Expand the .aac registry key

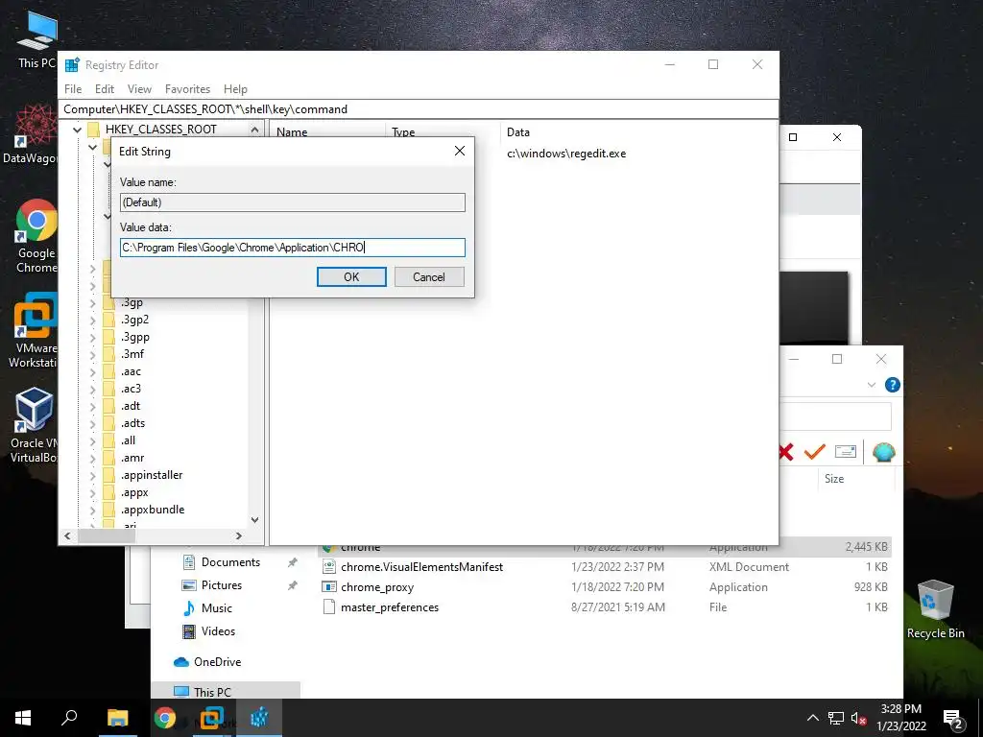point(93,372)
